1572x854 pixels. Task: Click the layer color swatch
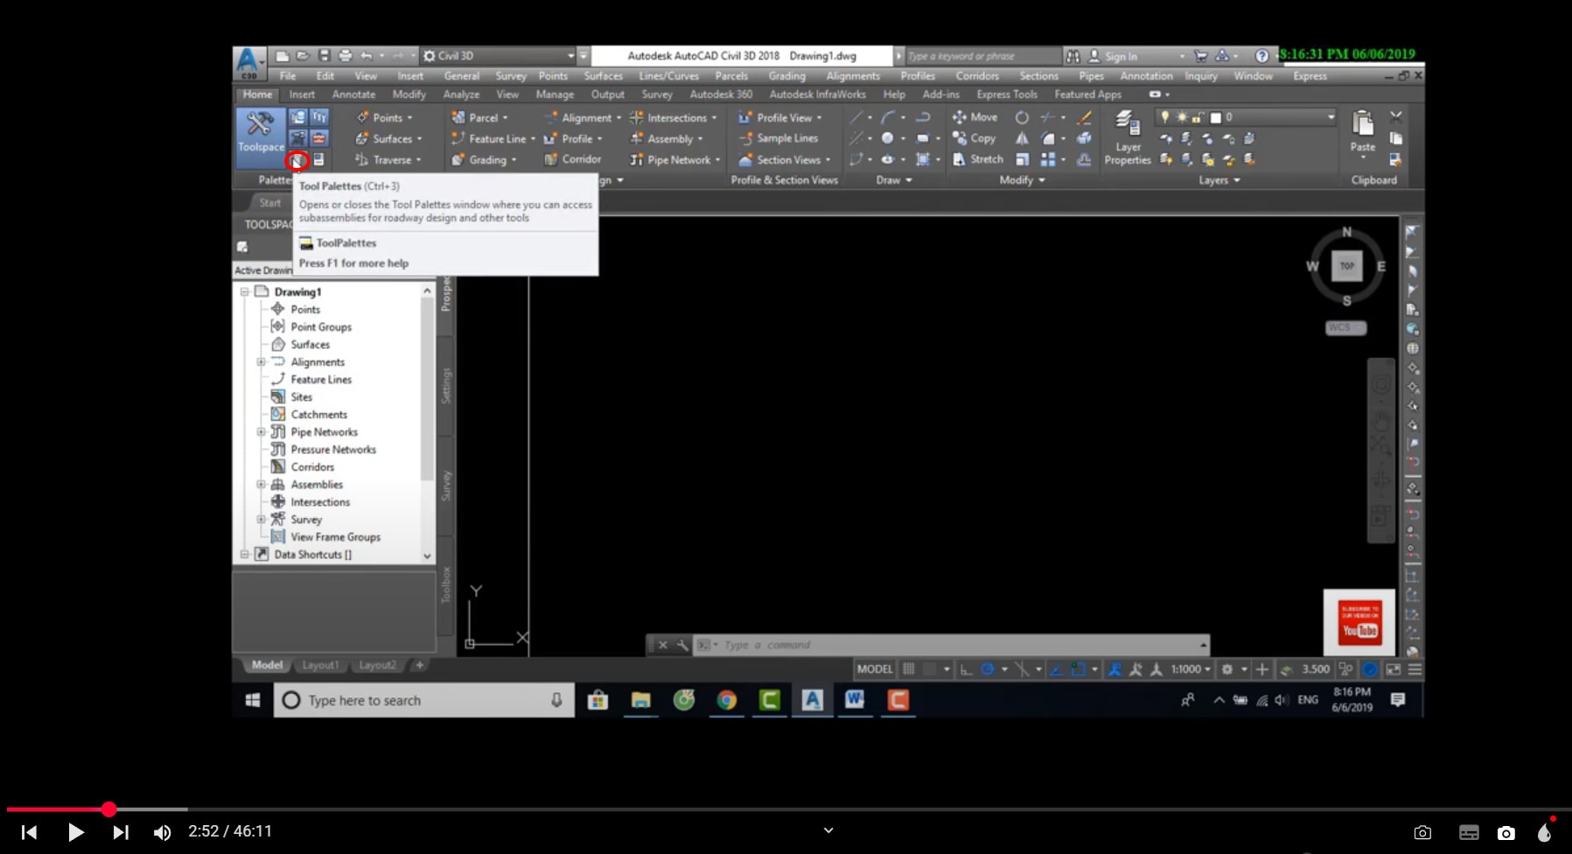click(x=1215, y=117)
